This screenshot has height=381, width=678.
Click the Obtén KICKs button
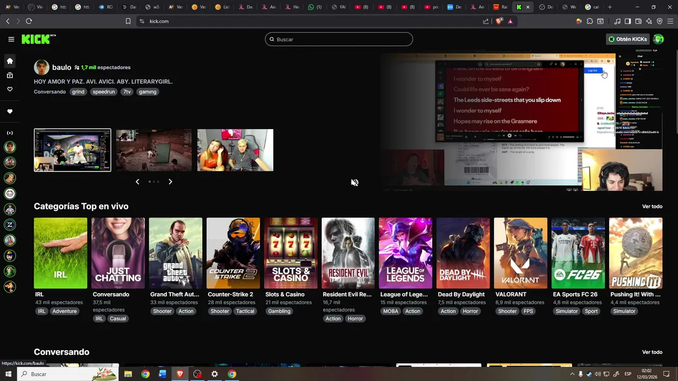pos(628,39)
